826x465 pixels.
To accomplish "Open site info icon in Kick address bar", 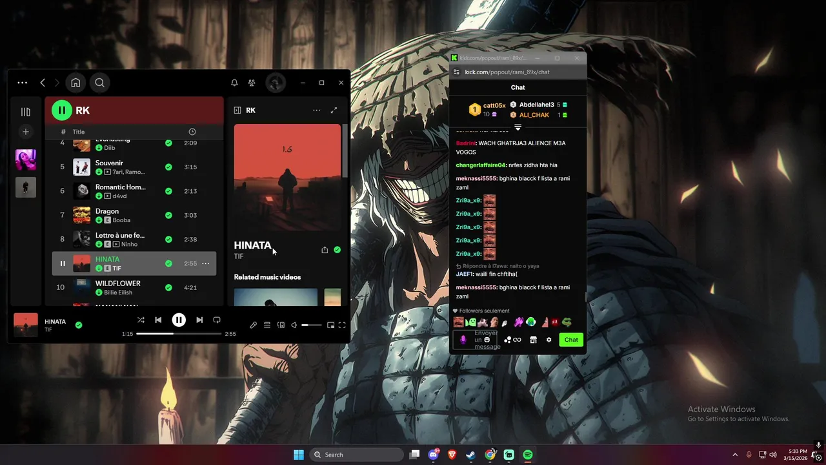I will click(x=456, y=72).
